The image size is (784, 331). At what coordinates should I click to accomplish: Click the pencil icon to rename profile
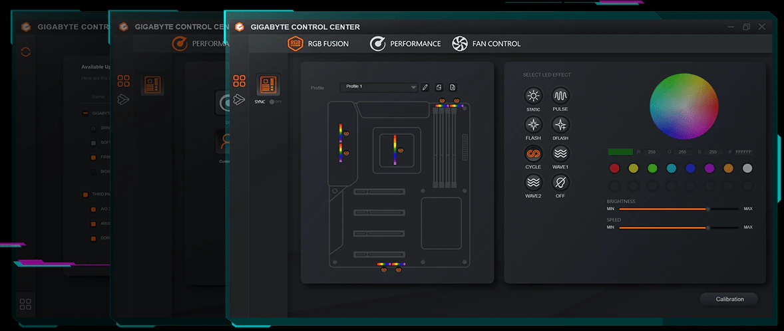tap(425, 87)
